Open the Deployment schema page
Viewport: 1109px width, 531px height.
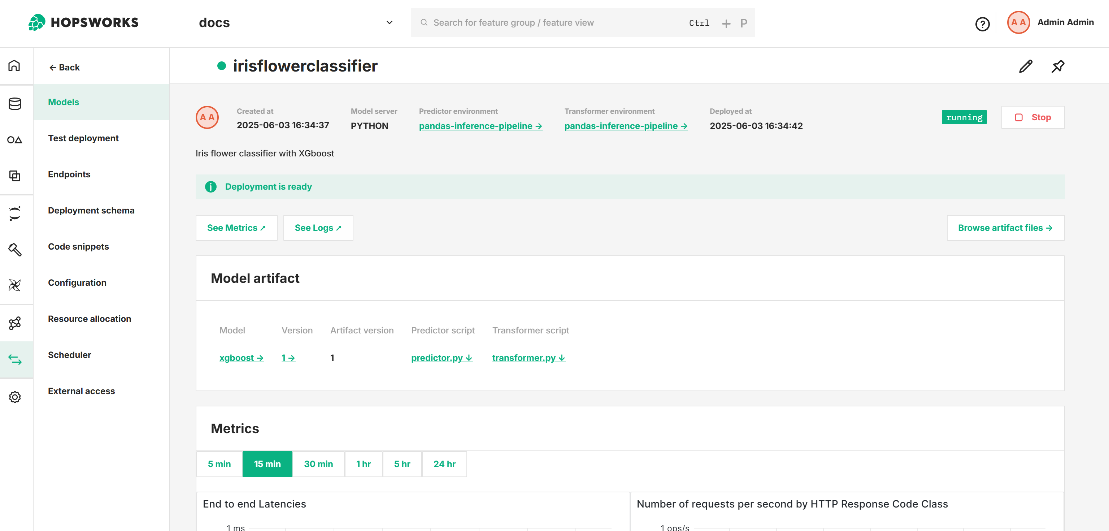[91, 210]
